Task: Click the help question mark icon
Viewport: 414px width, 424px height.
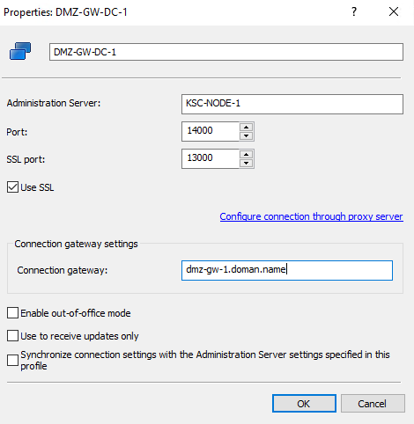Action: click(354, 11)
